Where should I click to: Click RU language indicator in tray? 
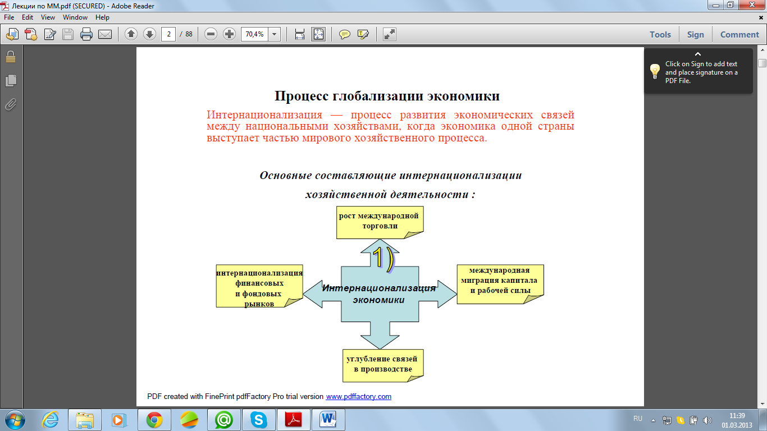pyautogui.click(x=638, y=419)
